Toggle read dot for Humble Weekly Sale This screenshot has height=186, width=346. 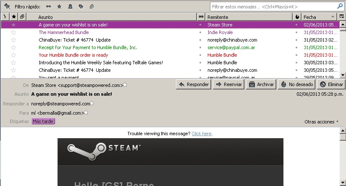click(200, 63)
